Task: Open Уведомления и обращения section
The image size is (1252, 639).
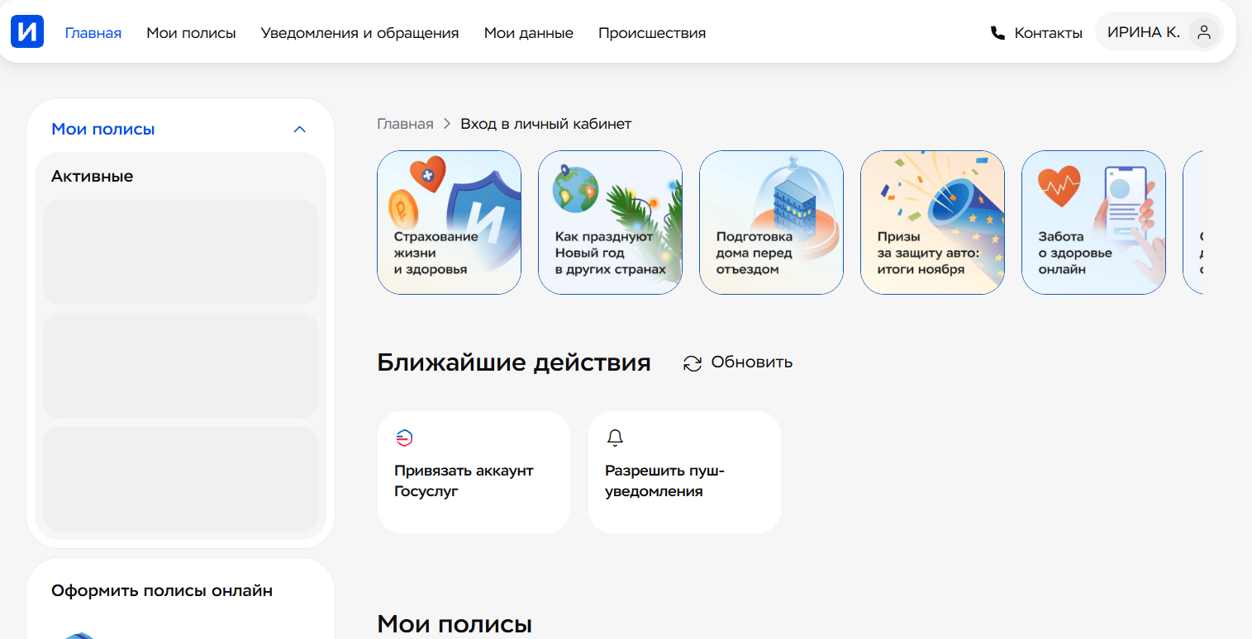Action: [359, 33]
